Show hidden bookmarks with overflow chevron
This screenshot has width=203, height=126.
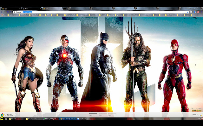(x=201, y=15)
